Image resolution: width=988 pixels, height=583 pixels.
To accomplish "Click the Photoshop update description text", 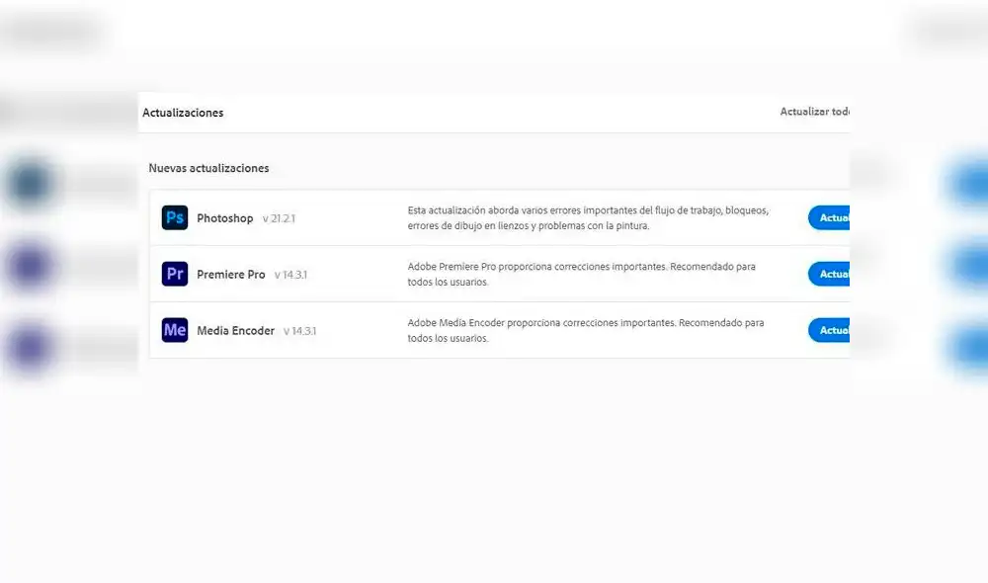I will pos(587,218).
